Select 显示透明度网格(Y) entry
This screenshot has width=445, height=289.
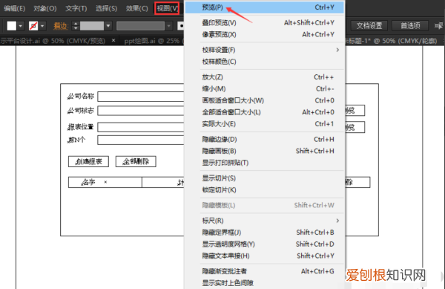264,244
